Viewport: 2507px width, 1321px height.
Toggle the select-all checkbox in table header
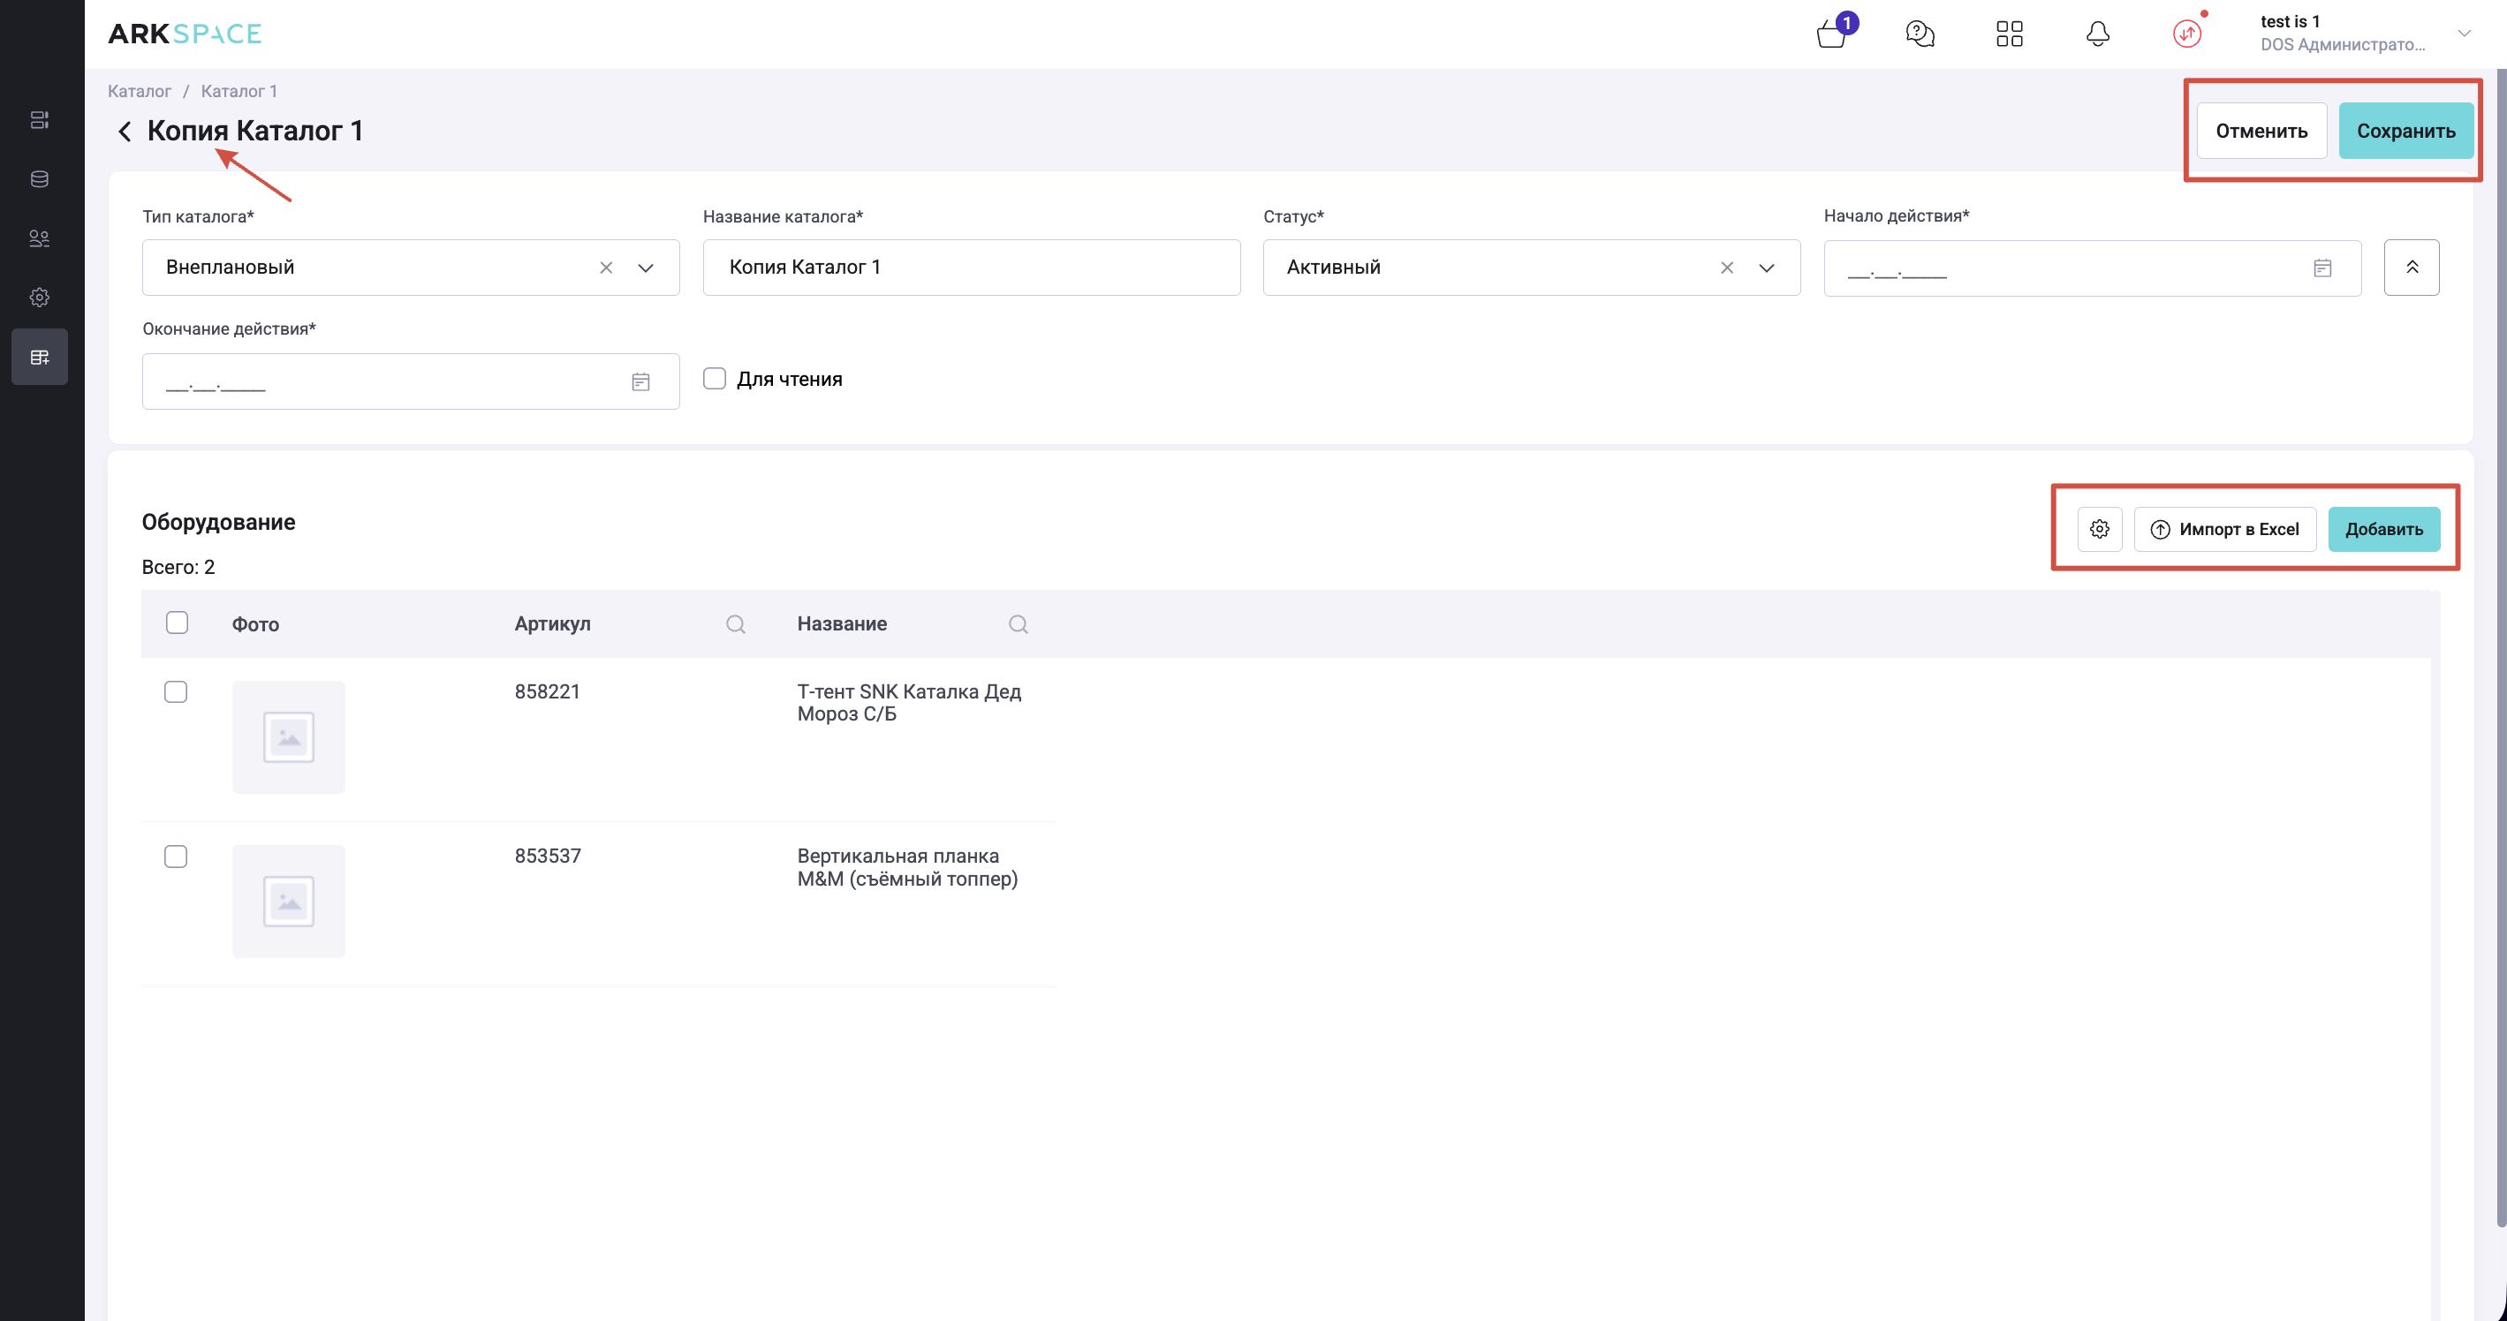click(178, 623)
